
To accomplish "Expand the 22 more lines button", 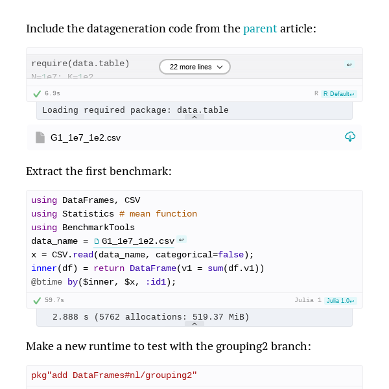I will coord(194,67).
